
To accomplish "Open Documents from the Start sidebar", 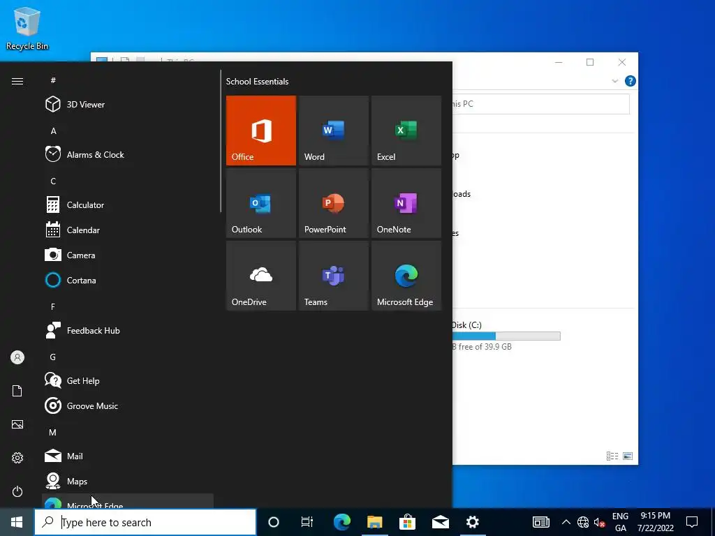I will 17,391.
